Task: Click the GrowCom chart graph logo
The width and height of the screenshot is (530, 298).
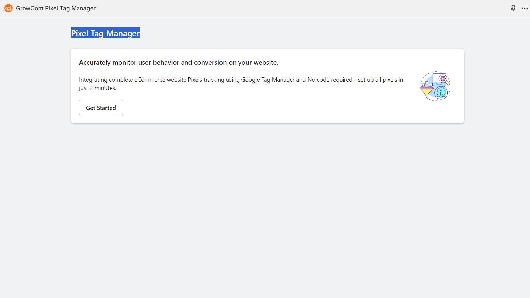Action: tap(8, 8)
